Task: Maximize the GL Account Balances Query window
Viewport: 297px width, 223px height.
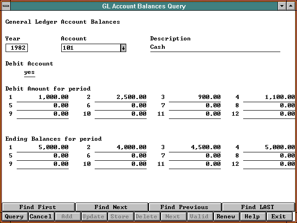Action: coord(291,6)
